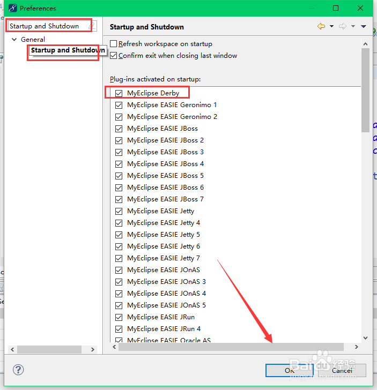Uncheck MyEclipse EASIE JBoss 3

pos(119,152)
